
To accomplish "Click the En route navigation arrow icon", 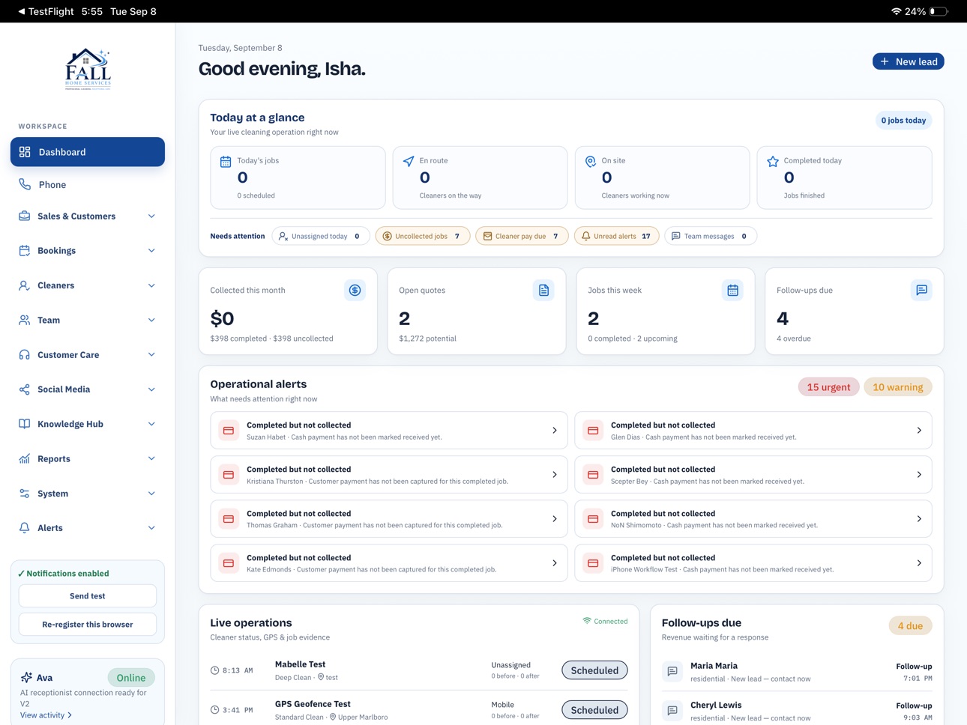I will [x=409, y=161].
